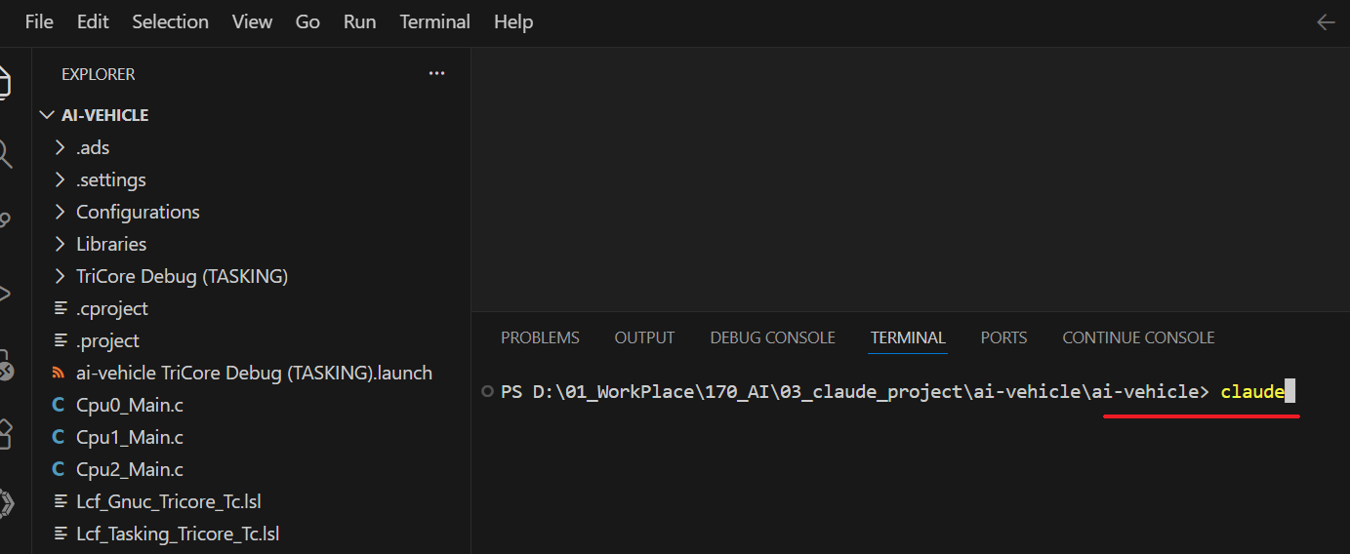Open the Terminal menu
1350x554 pixels.
pos(434,21)
